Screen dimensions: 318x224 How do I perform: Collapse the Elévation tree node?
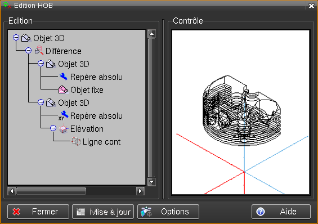coord(53,128)
